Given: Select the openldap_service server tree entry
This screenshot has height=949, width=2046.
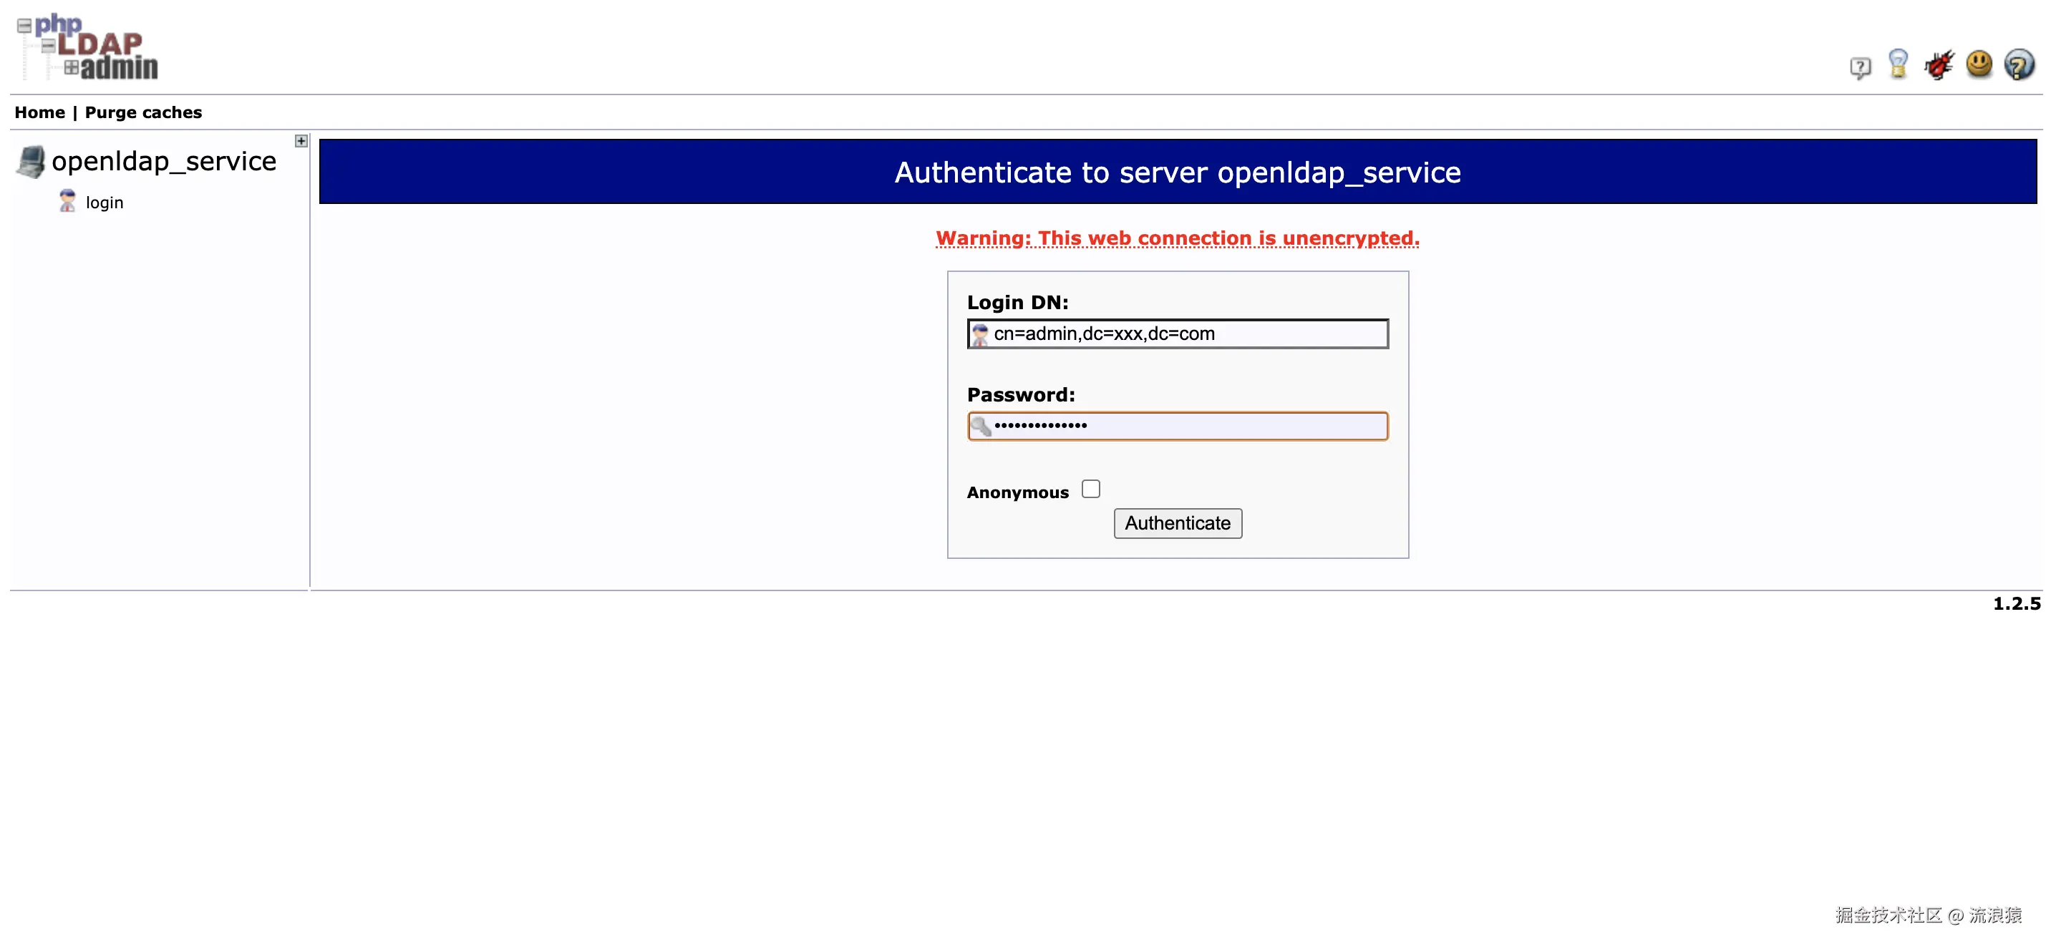Looking at the screenshot, I should (x=164, y=162).
